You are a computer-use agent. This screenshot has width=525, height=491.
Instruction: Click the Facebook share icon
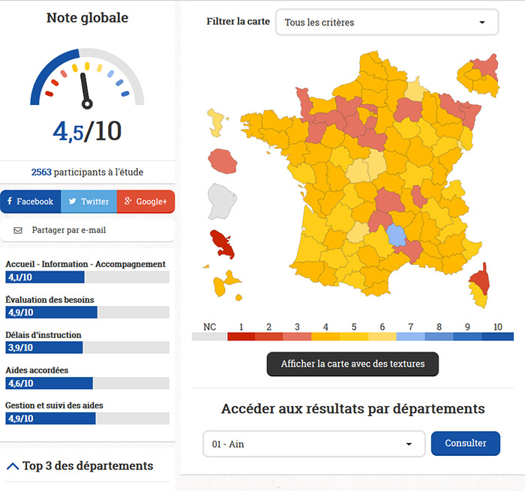point(10,202)
